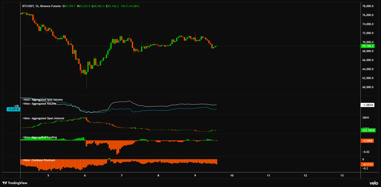Click the 72,000.0 price axis label
This screenshot has height=187, width=381.
368,33
